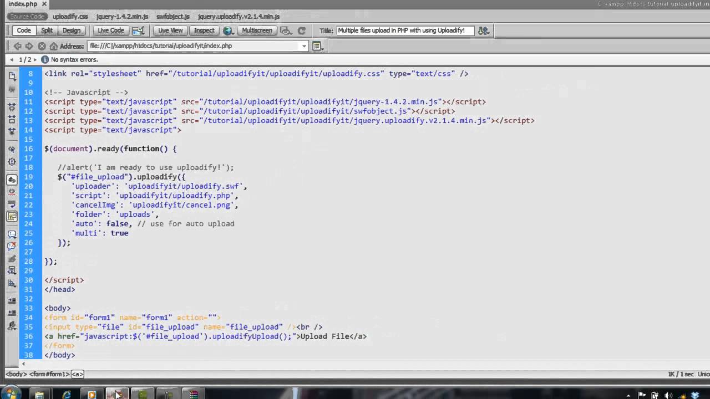710x399 pixels.
Task: Open Windows Media Player from the taskbar
Action: 92,395
